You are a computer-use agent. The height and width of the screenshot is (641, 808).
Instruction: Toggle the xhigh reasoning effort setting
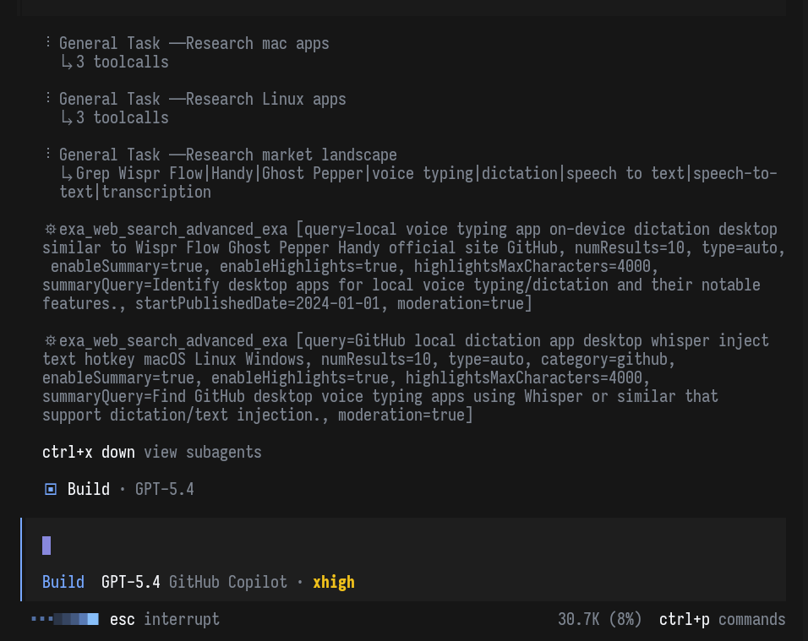click(334, 582)
